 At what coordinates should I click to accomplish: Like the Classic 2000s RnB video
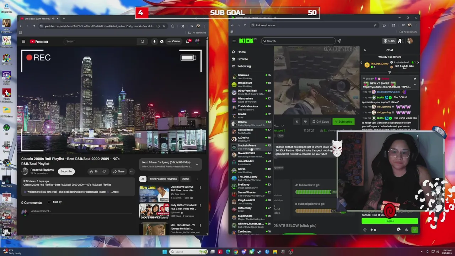[93, 171]
